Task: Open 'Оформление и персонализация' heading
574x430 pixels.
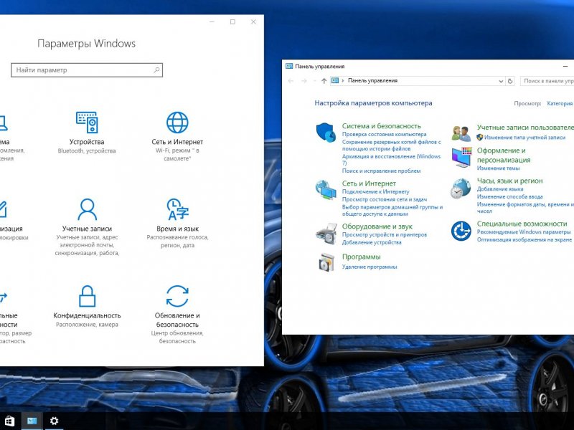Action: pyautogui.click(x=504, y=155)
